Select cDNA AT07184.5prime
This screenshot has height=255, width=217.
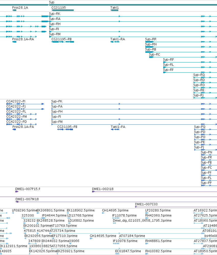coord(132,236)
